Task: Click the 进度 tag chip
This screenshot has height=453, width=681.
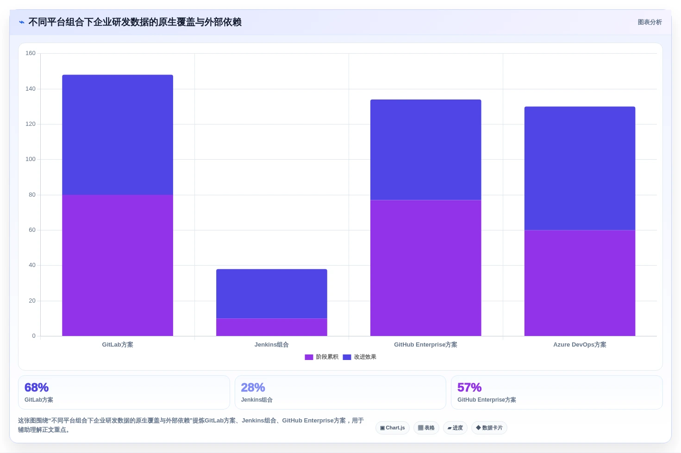Action: pos(455,428)
